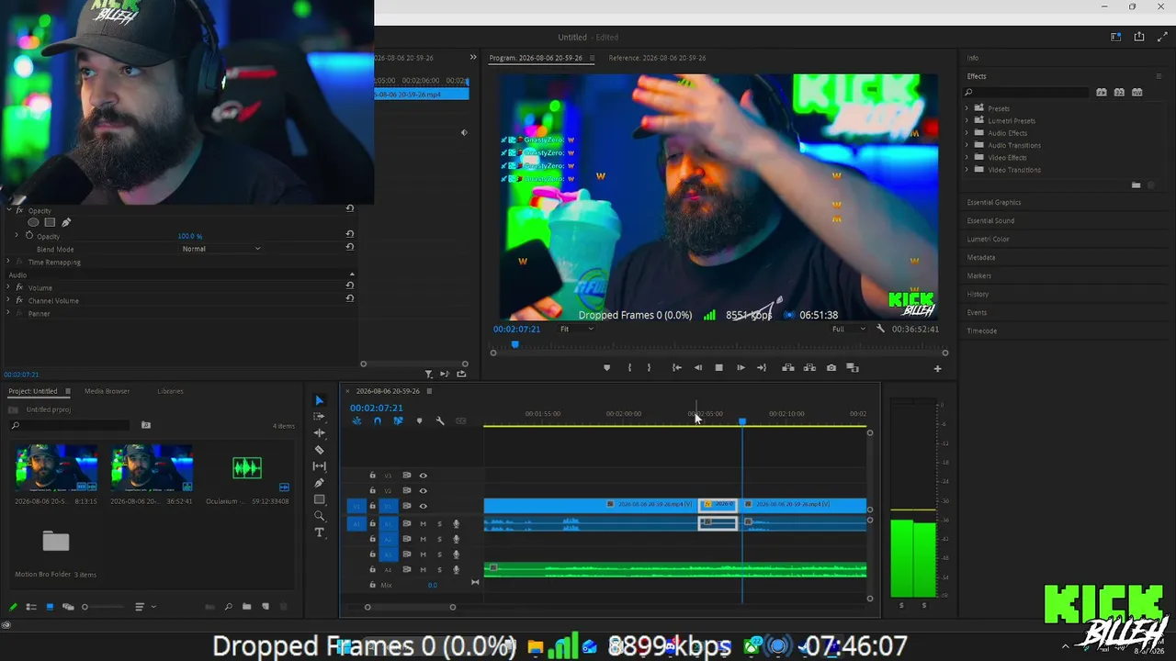Image resolution: width=1176 pixels, height=661 pixels.
Task: Click the Effect Controls filter icon
Action: [428, 374]
